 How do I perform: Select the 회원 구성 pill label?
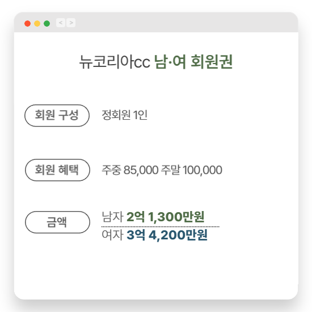click(x=57, y=115)
